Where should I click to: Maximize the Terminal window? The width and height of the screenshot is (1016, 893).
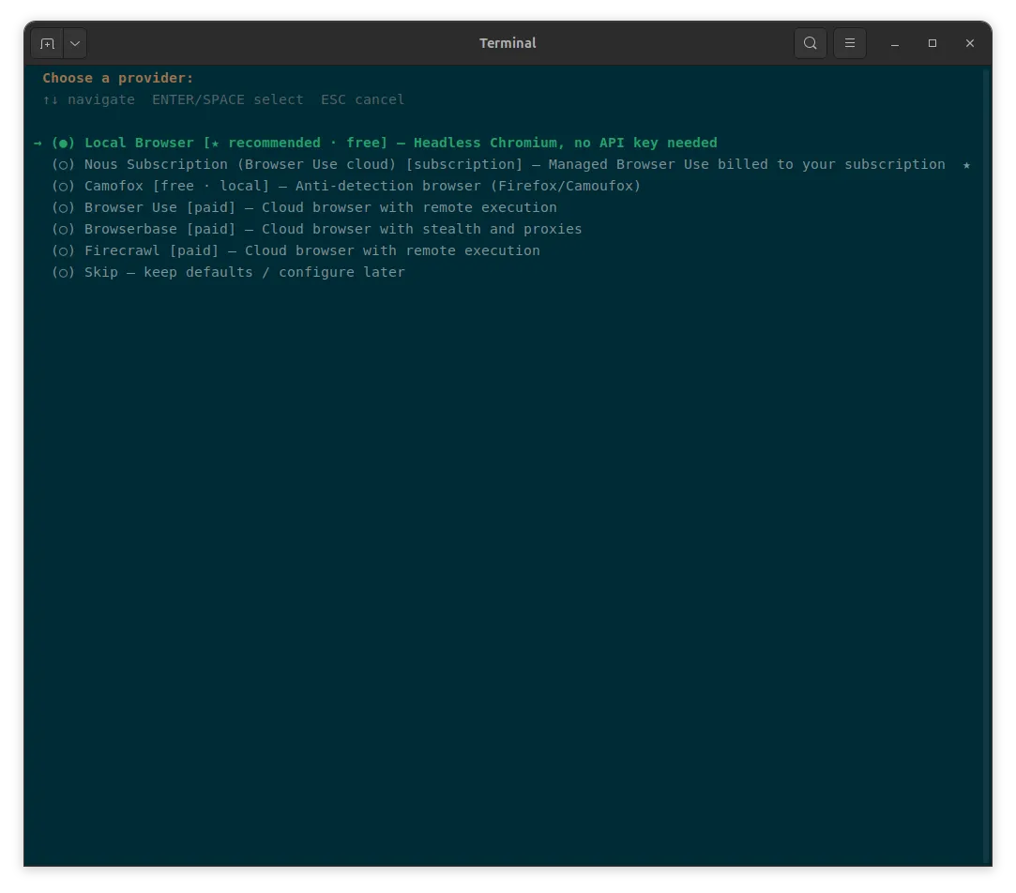[933, 43]
